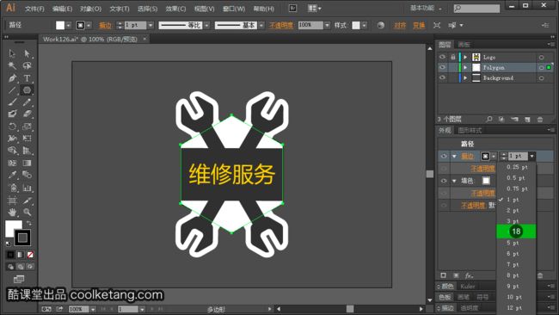Select the Gradient tool
This screenshot has width=559, height=315.
[x=28, y=163]
